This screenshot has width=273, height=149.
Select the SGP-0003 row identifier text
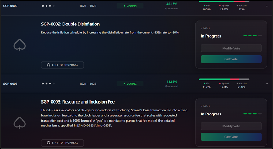click(x=10, y=84)
